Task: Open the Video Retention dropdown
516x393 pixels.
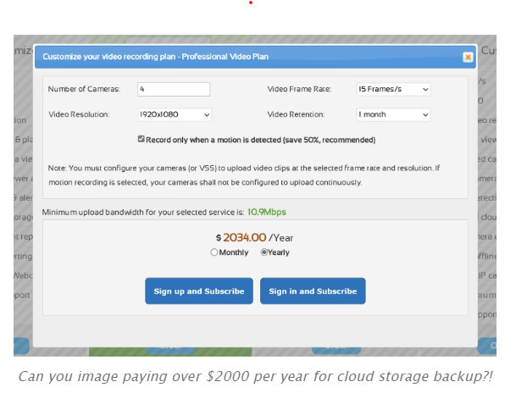Action: tap(393, 114)
